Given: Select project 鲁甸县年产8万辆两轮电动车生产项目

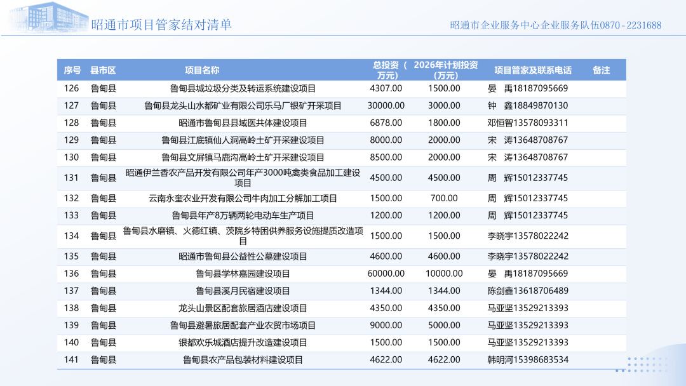Looking at the screenshot, I should (243, 215).
